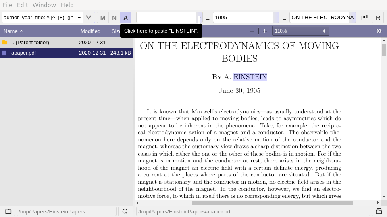Open the Window menu
Image resolution: width=387 pixels, height=217 pixels.
(x=44, y=5)
